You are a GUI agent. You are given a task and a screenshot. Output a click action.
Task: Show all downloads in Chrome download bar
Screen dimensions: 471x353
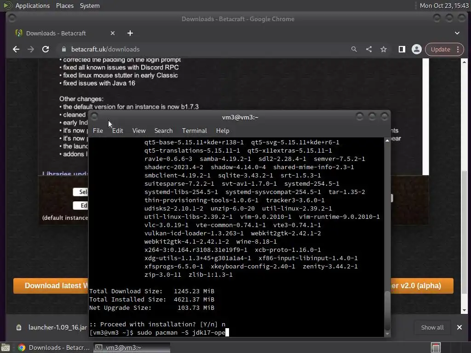432,327
